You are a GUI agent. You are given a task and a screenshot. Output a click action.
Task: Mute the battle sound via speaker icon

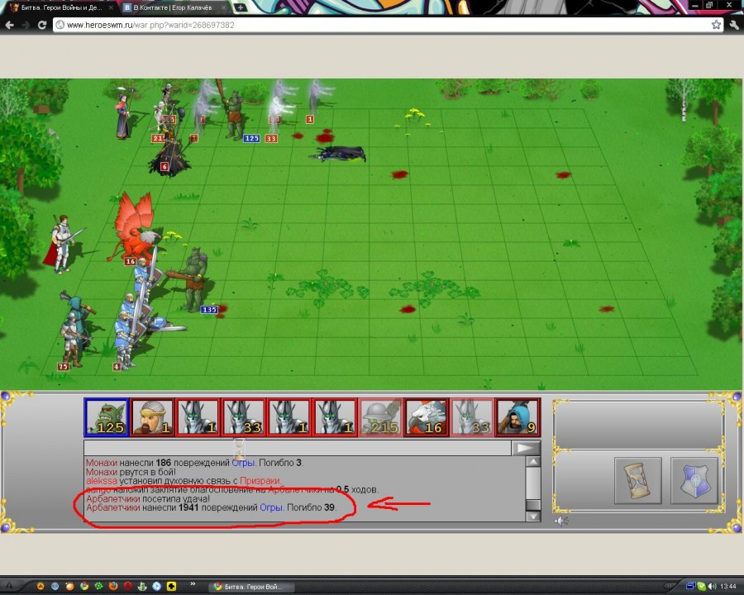click(561, 521)
